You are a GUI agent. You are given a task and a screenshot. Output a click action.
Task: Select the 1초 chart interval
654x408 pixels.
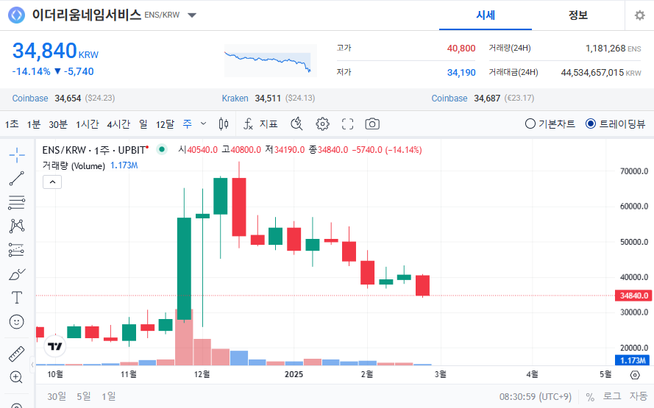click(x=12, y=124)
